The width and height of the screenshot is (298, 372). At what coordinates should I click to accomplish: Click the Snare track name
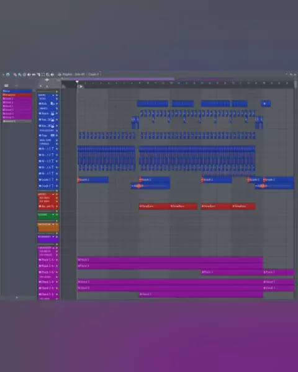[45, 113]
